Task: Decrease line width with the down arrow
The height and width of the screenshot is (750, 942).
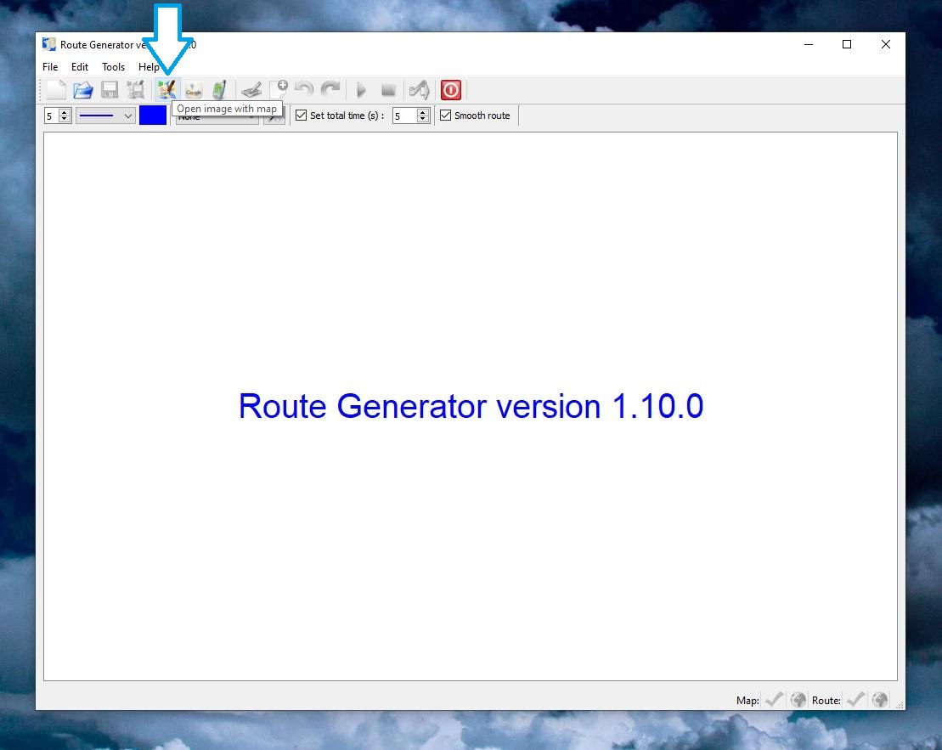Action: click(65, 119)
